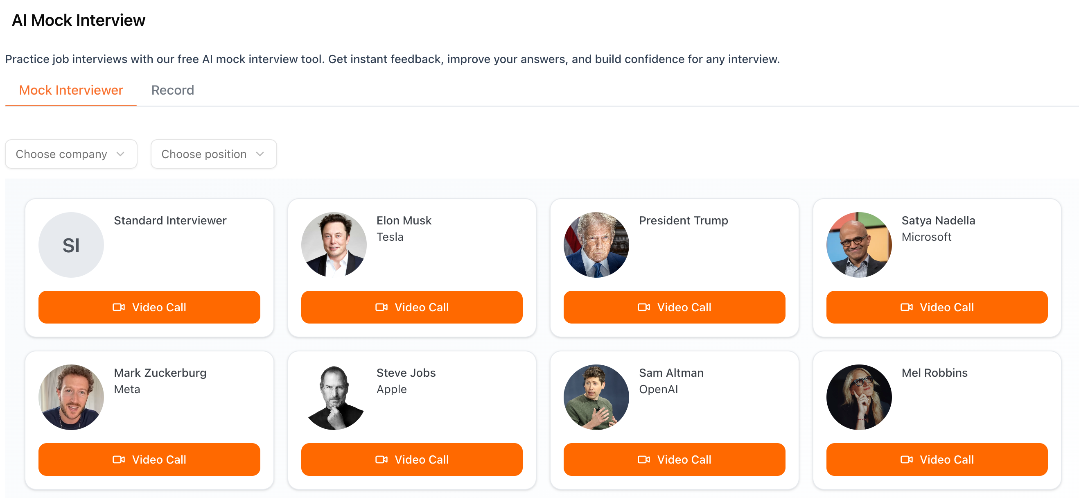Click the camera icon on Tesla card's button
The height and width of the screenshot is (498, 1079).
381,307
